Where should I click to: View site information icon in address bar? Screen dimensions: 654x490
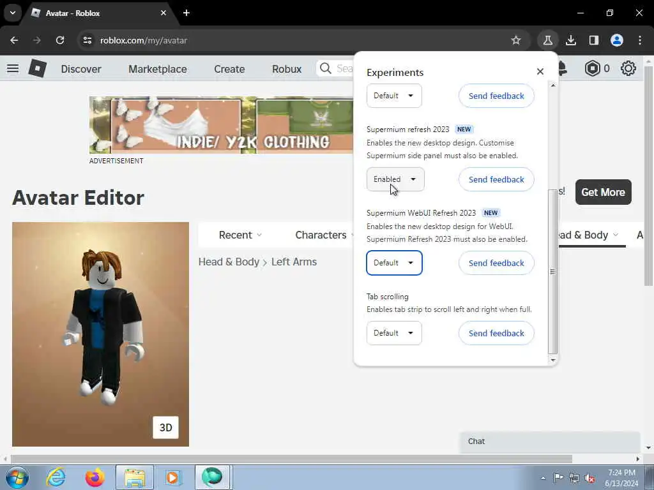point(87,40)
